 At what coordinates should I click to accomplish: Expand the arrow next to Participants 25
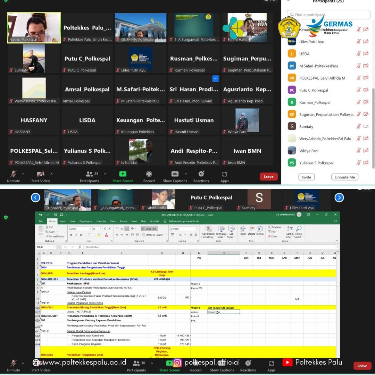point(105,174)
